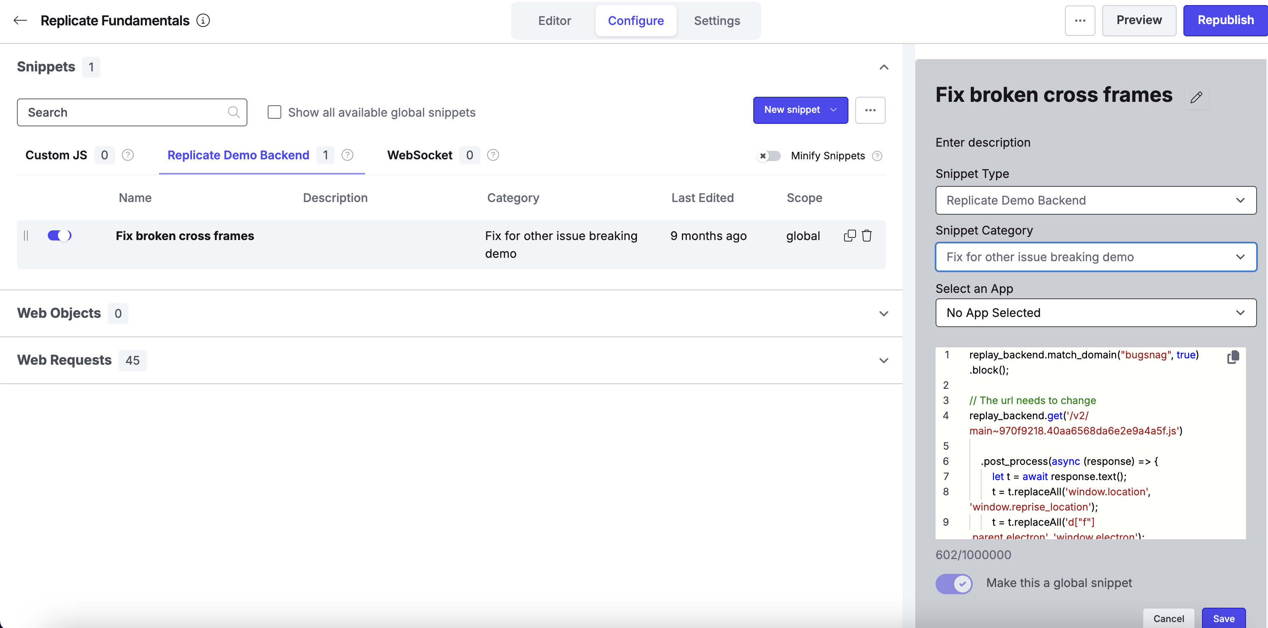This screenshot has width=1268, height=628.
Task: Click into the snippet Search field
Action: [x=132, y=112]
